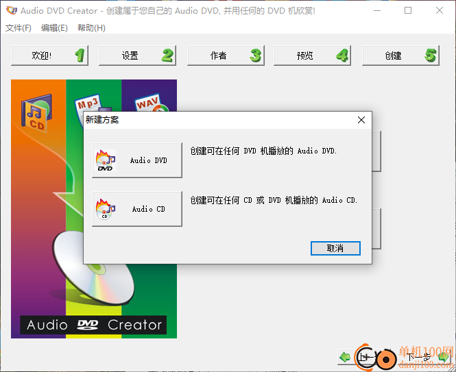Click the flaming DVD disc icon

point(106,160)
